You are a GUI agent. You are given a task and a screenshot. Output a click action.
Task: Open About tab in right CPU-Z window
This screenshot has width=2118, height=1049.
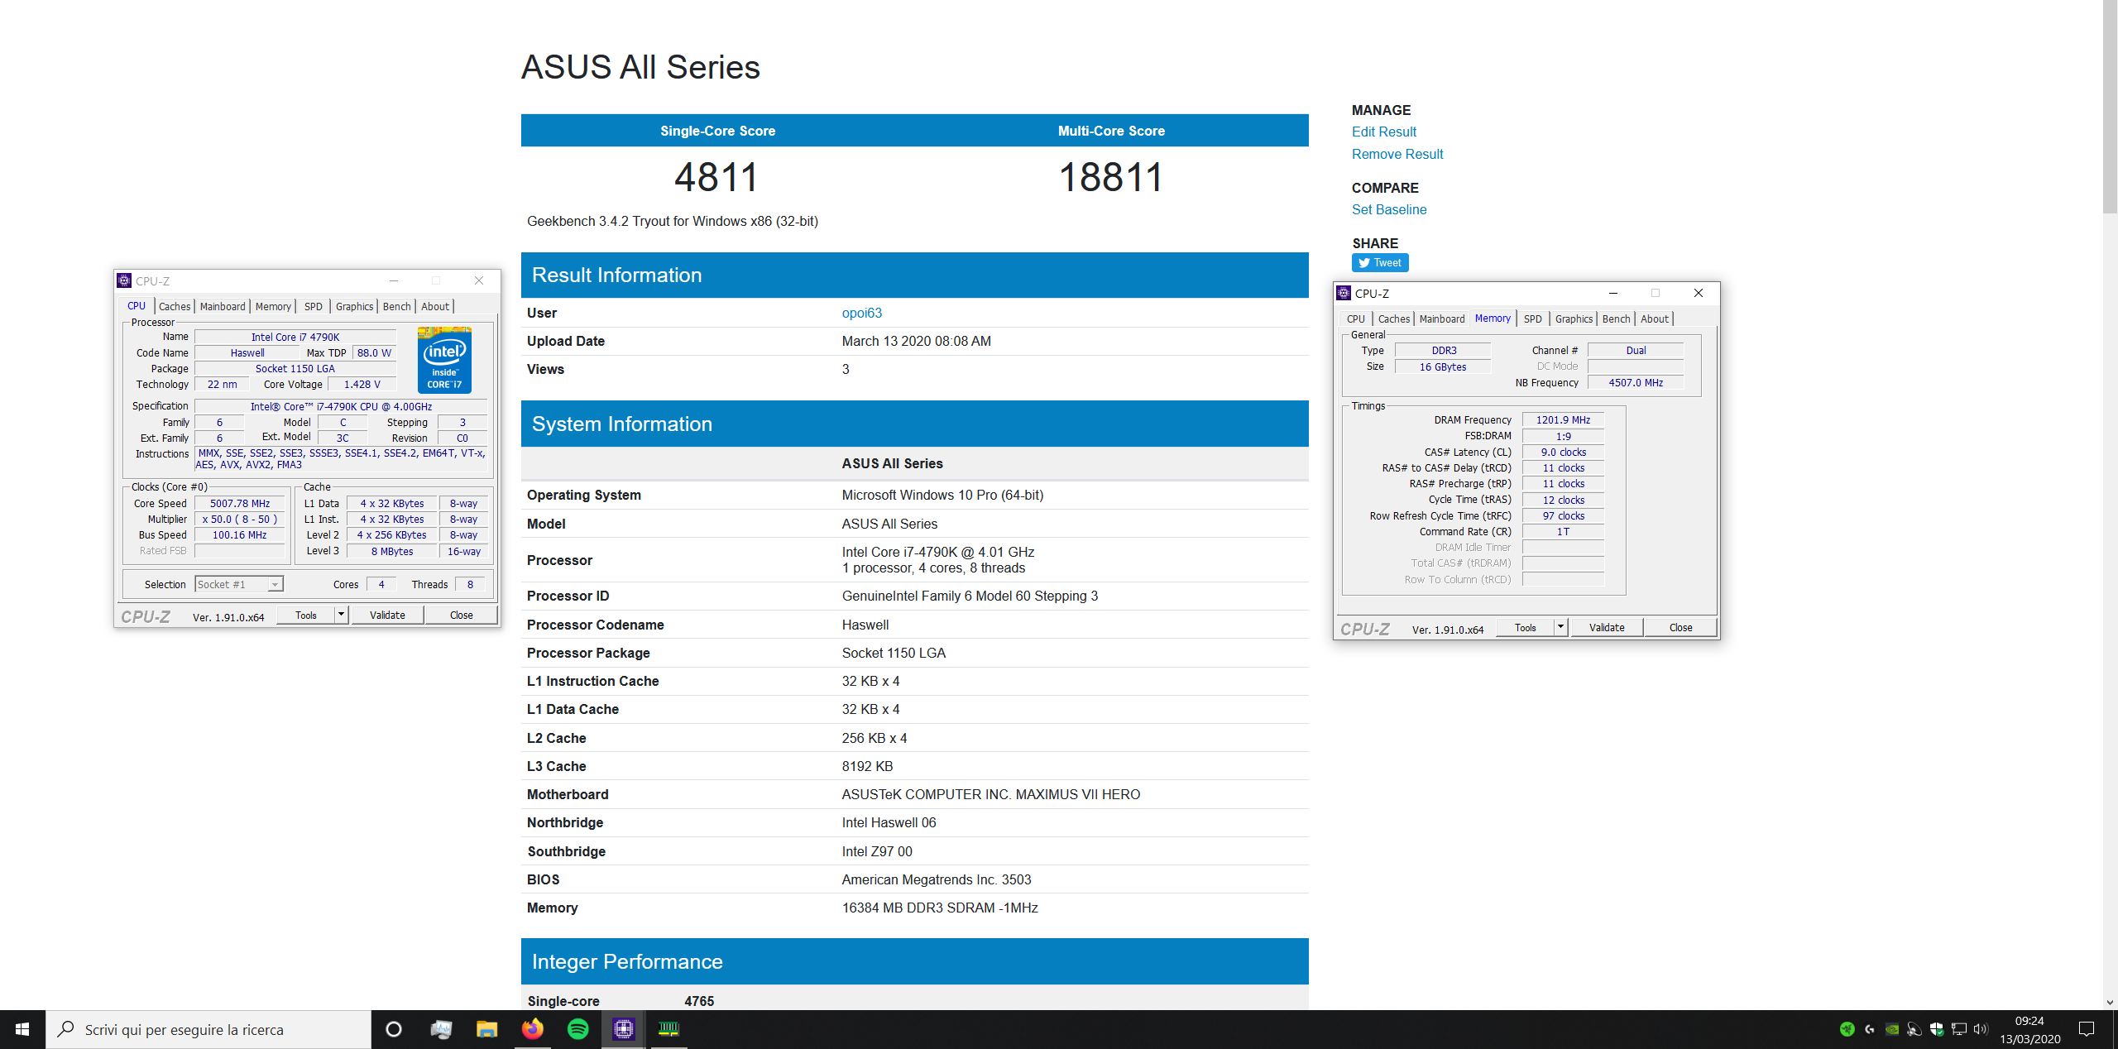tap(1655, 319)
